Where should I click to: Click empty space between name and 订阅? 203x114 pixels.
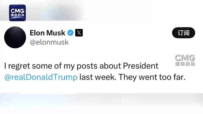(x=127, y=33)
